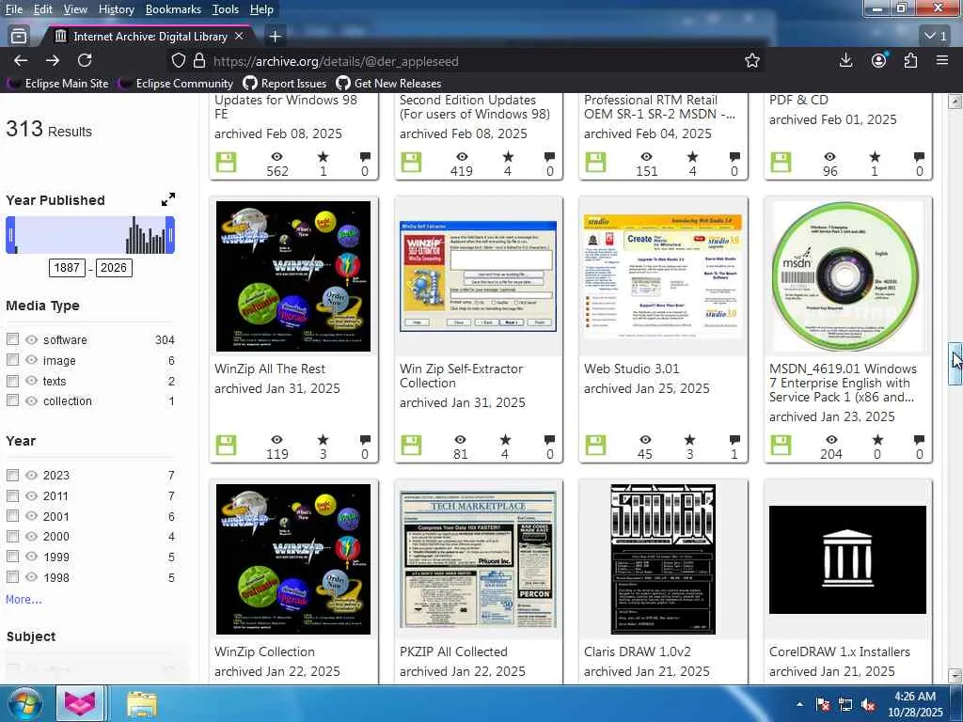Screen dimensions: 963x722
Task: Open the WinZip All The Rest title link
Action: pos(270,369)
